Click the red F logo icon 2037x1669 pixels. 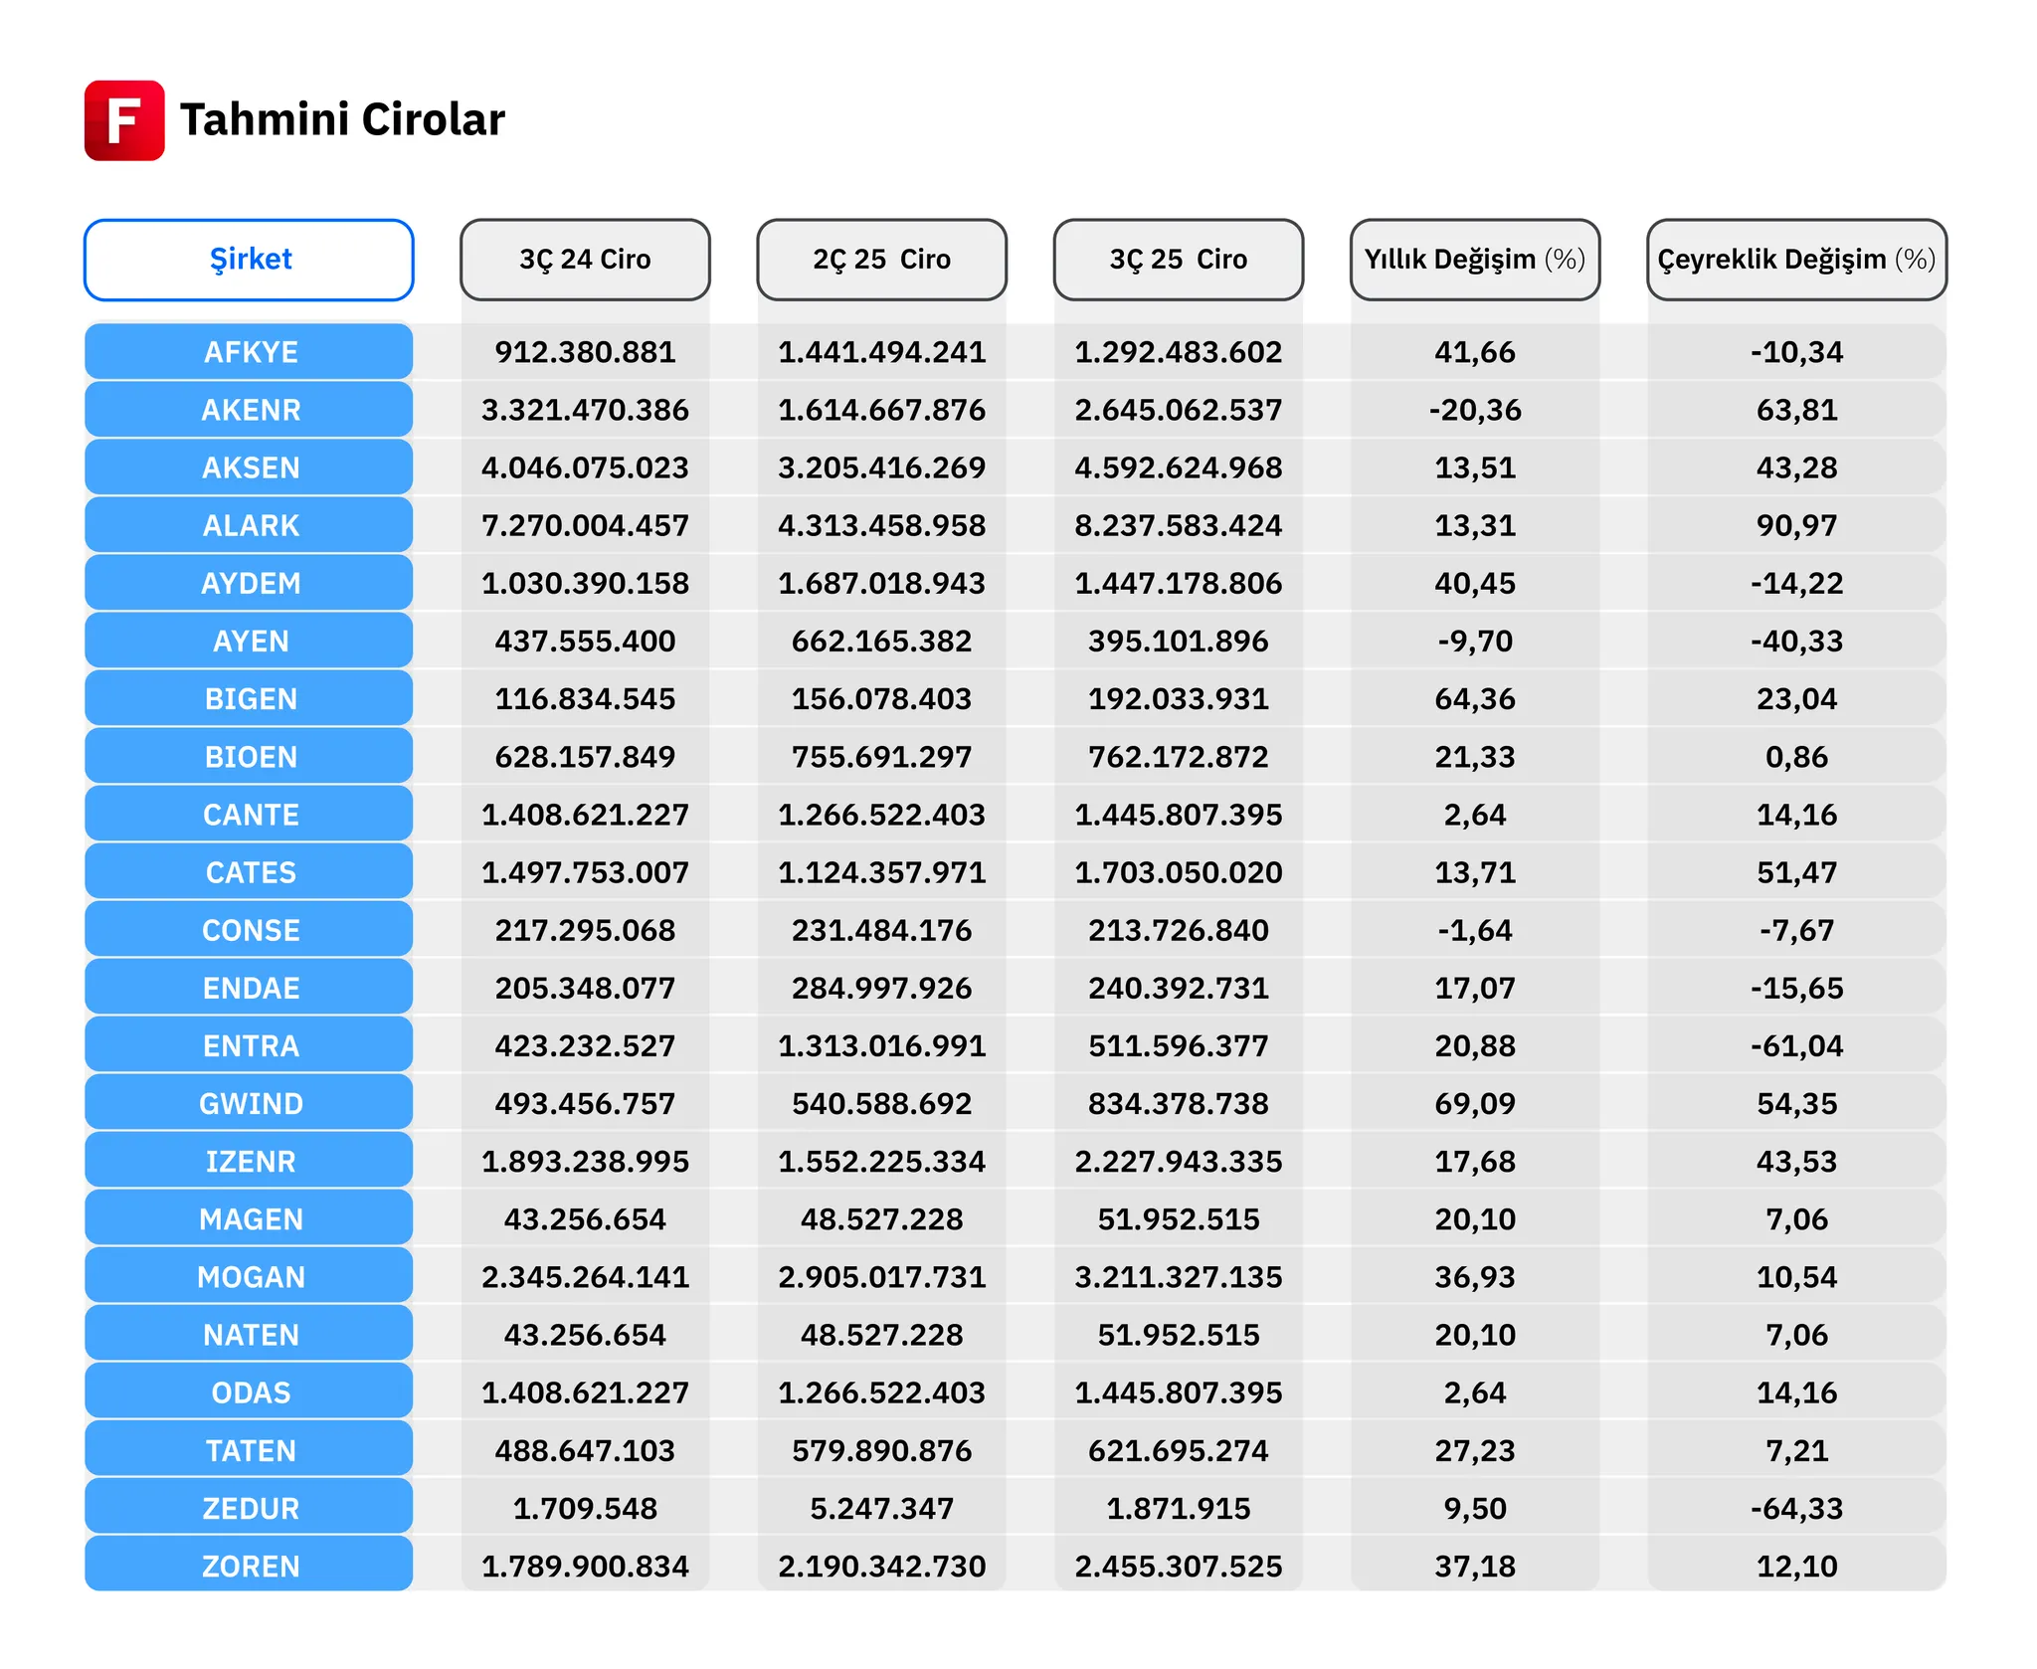(x=124, y=120)
